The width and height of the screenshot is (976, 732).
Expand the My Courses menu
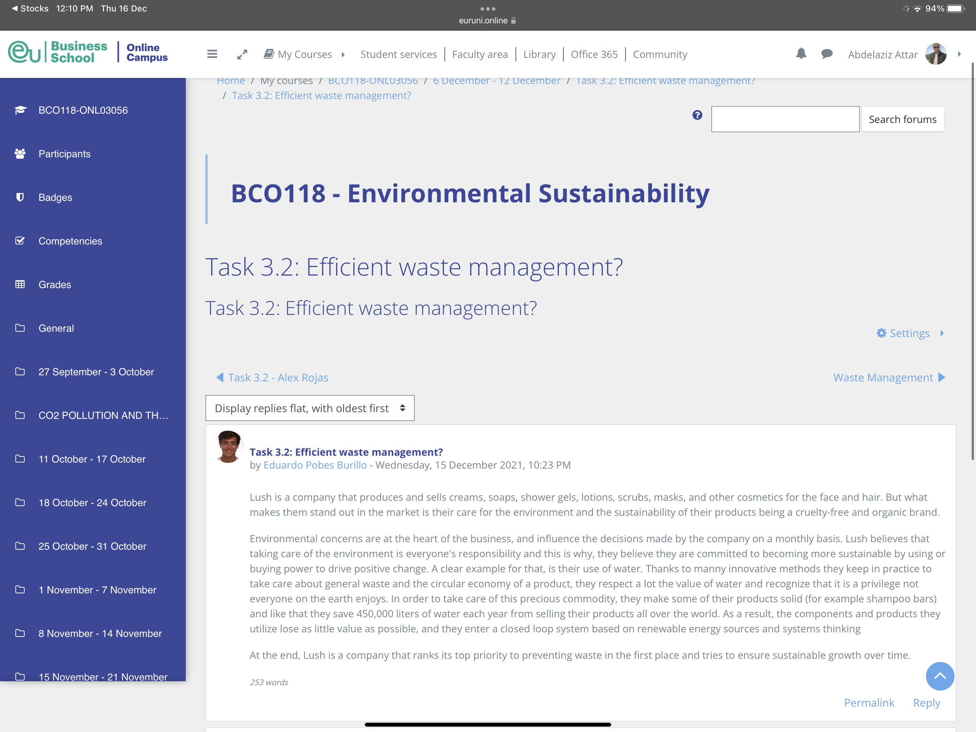(304, 54)
